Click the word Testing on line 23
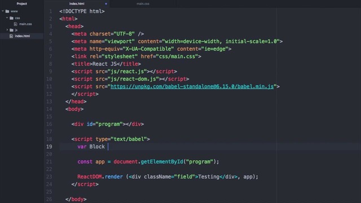Image resolution: width=361 pixels, height=203 pixels. 209,176
